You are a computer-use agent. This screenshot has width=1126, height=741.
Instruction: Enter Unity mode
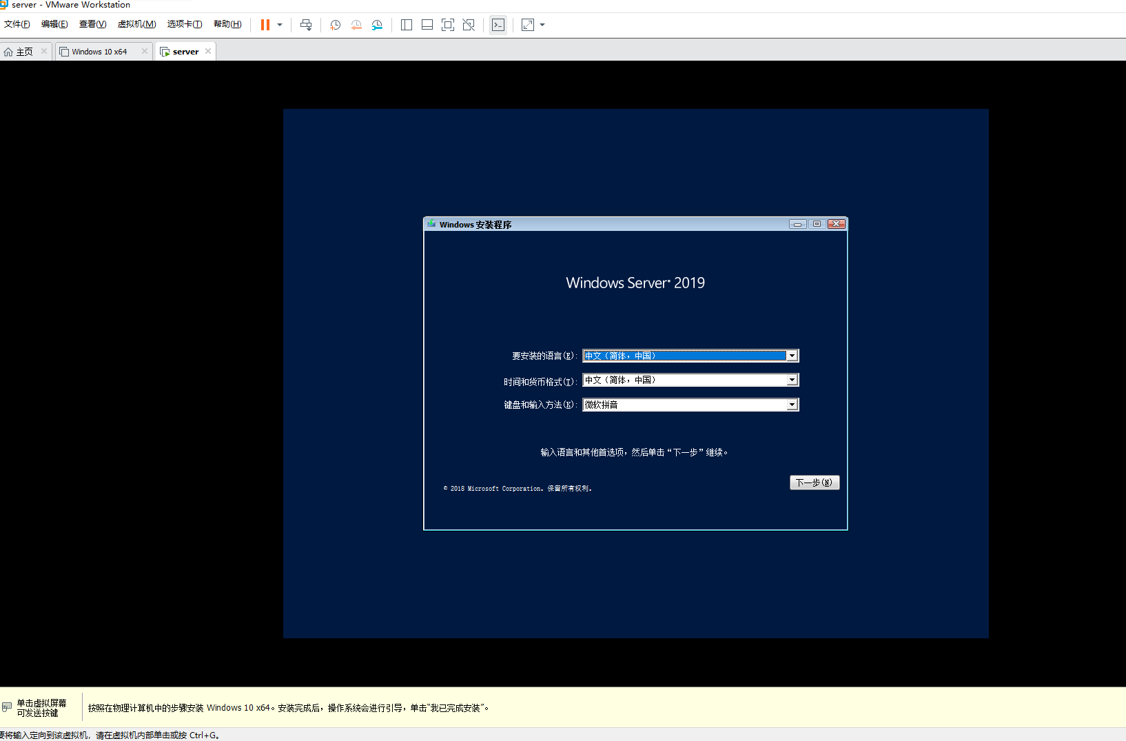tap(469, 25)
